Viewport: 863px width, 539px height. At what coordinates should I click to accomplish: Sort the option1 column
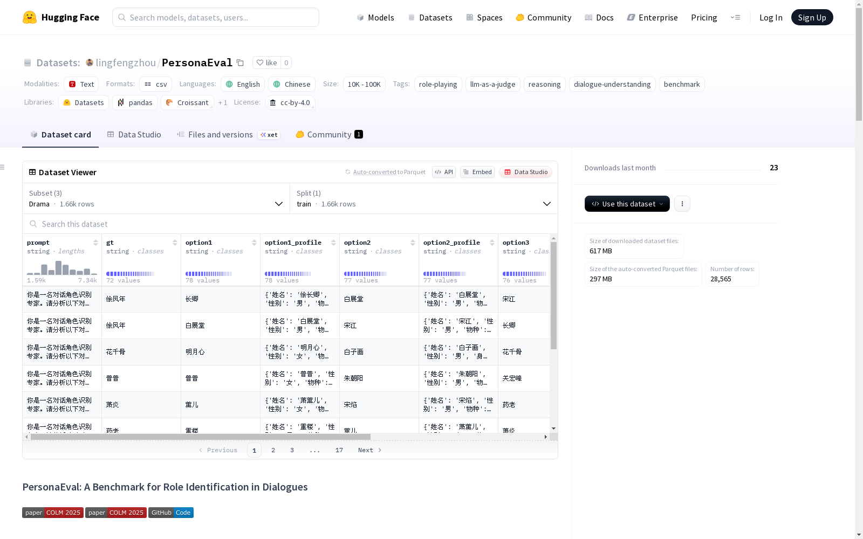(254, 243)
